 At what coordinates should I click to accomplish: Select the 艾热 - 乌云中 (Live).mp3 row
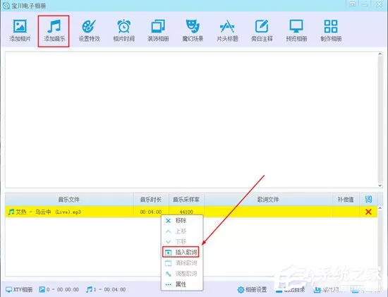pyautogui.click(x=191, y=212)
